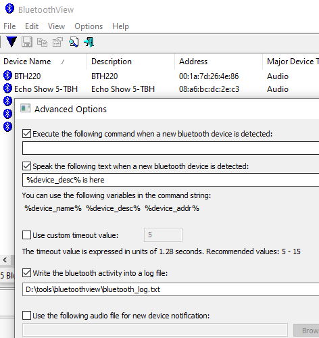319x338 pixels.
Task: Select the BTH220 device name row
Action: pyautogui.click(x=28, y=76)
